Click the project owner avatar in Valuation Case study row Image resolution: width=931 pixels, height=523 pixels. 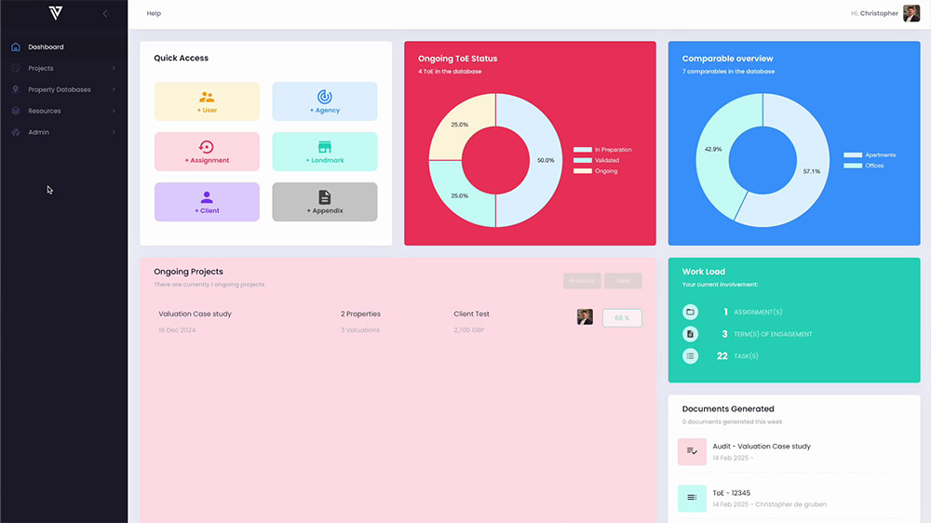click(585, 317)
